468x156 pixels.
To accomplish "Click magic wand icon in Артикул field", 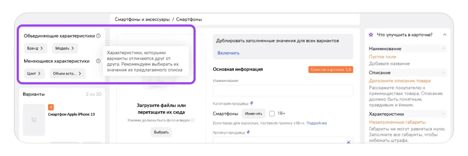I will [x=348, y=142].
